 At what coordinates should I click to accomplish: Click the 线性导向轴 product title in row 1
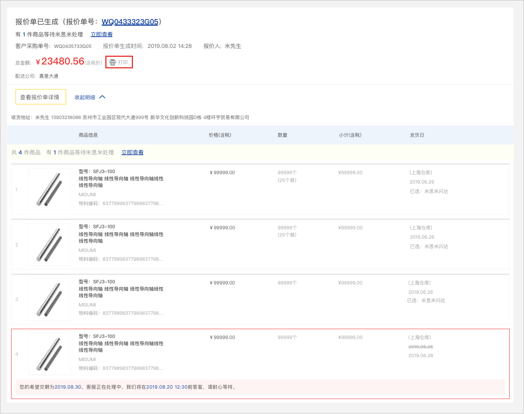click(121, 182)
